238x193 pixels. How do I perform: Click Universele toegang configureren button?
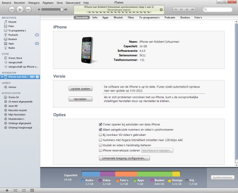(124, 158)
